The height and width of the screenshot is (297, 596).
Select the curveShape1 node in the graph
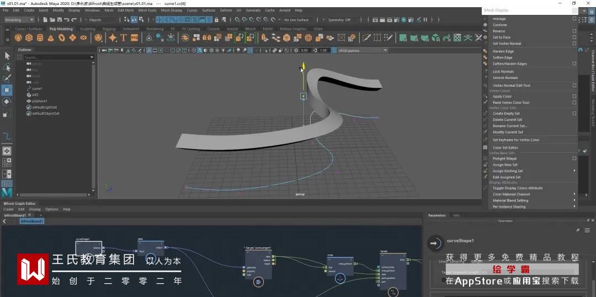(x=88, y=248)
